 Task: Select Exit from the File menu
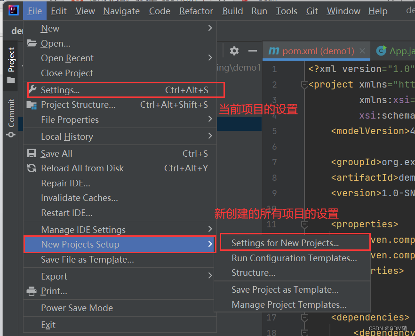120,325
